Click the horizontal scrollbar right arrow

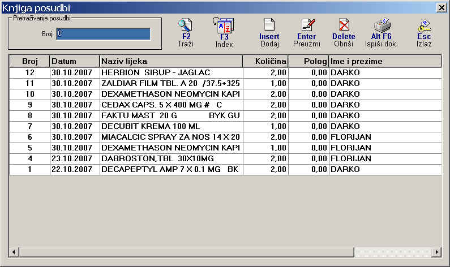pos(436,252)
